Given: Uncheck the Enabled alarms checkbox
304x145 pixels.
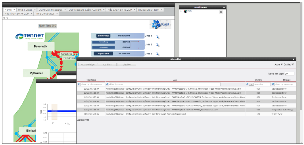Looking at the screenshot, I should (293, 64).
